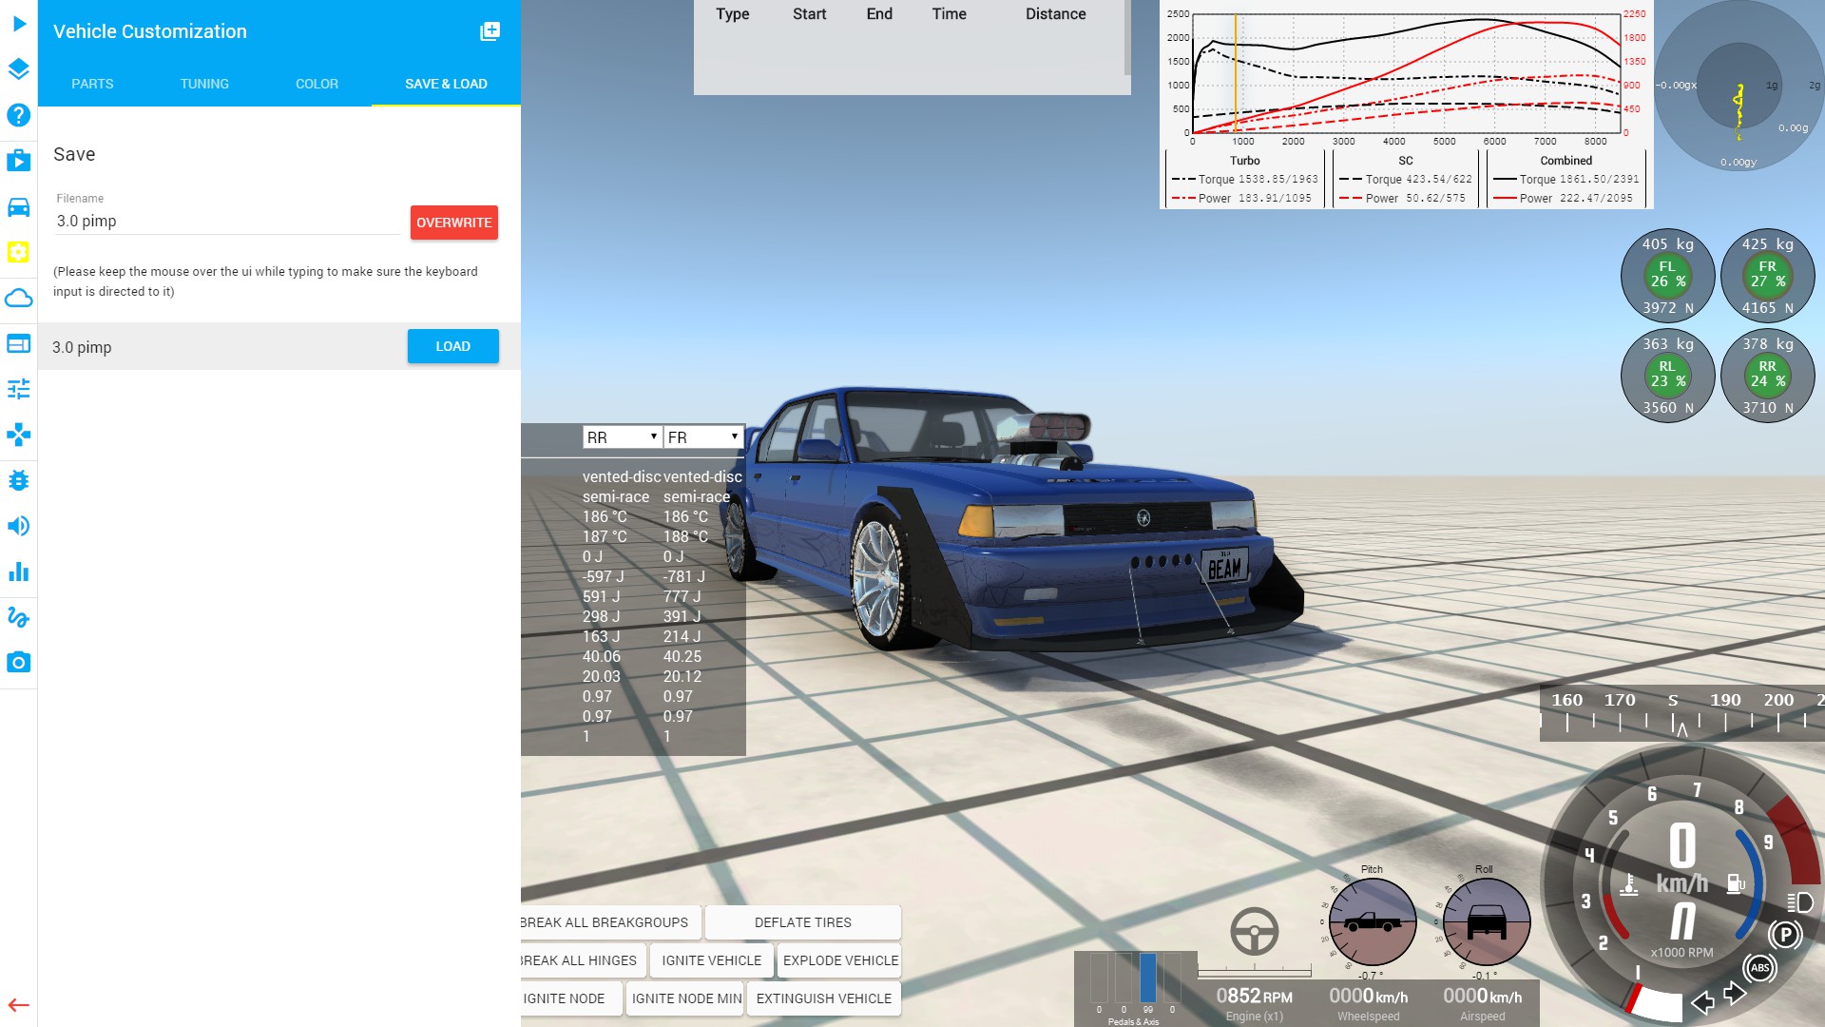Screen dimensions: 1825x1027
Task: Open the cloud icon in sidebar
Action: point(19,298)
